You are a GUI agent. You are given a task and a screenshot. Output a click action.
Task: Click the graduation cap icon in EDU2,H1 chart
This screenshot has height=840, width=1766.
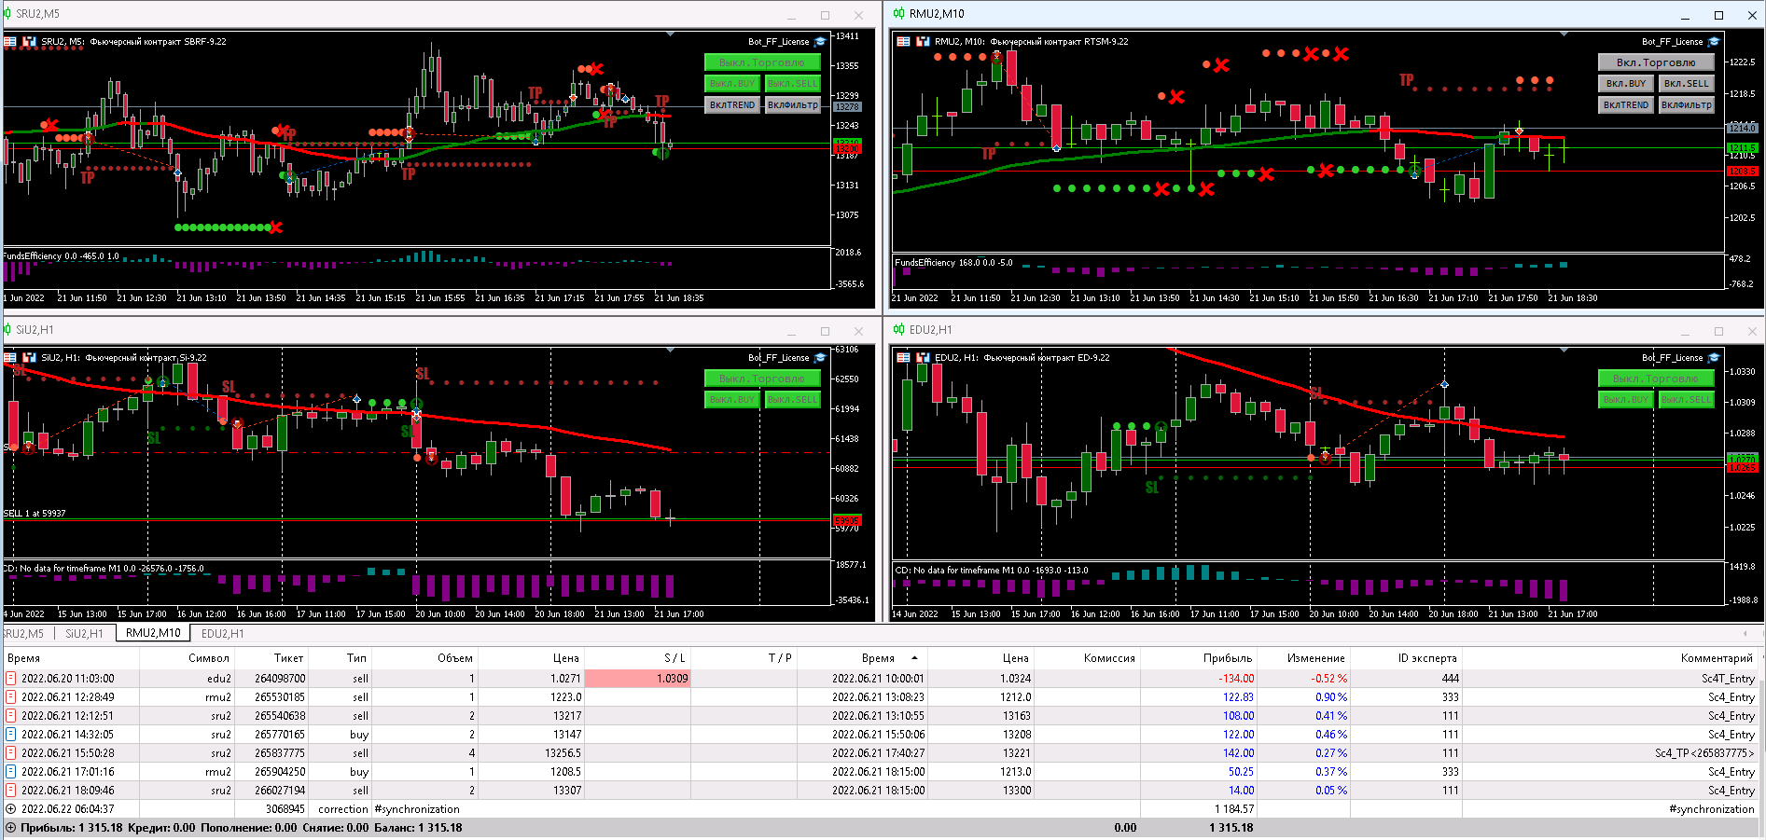pos(1714,358)
